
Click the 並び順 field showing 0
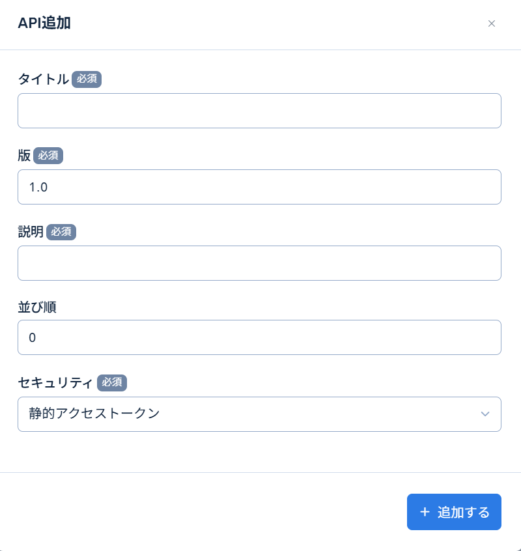tap(259, 337)
